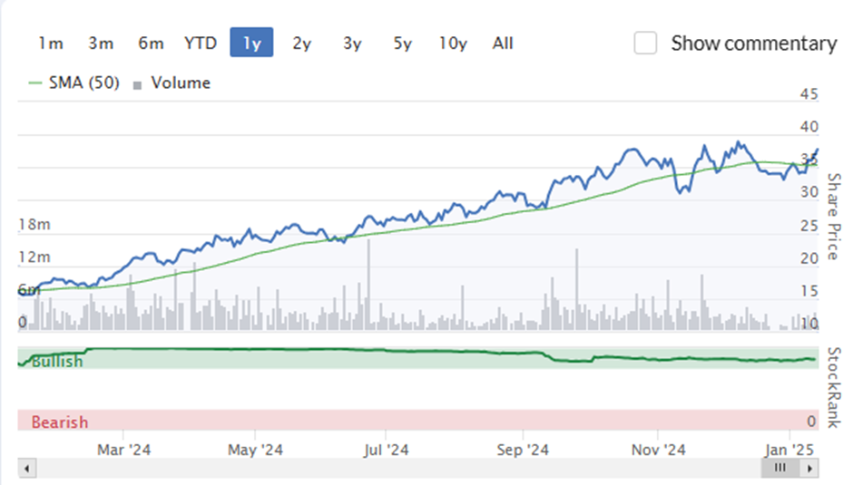Select the 3y time range
Image resolution: width=853 pixels, height=485 pixels.
[x=352, y=43]
